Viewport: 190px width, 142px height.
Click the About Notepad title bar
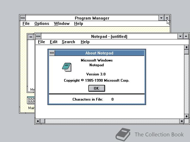(99, 53)
